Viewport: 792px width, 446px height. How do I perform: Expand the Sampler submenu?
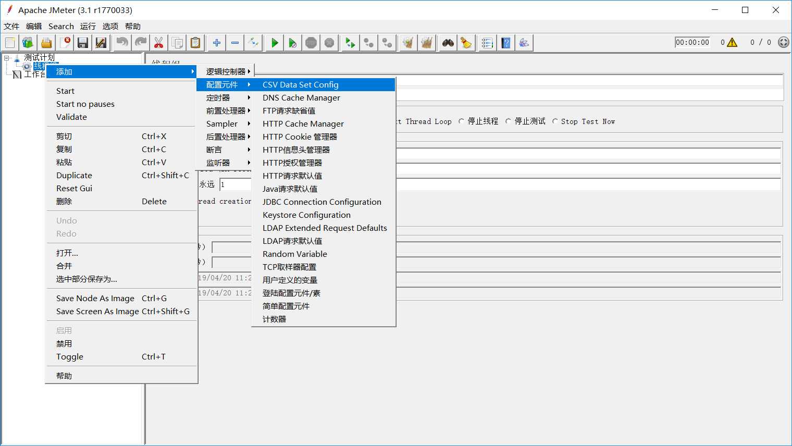tap(225, 123)
